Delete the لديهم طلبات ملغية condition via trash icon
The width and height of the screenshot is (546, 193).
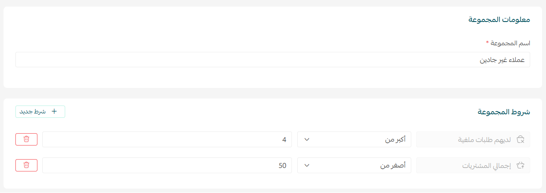(x=26, y=139)
